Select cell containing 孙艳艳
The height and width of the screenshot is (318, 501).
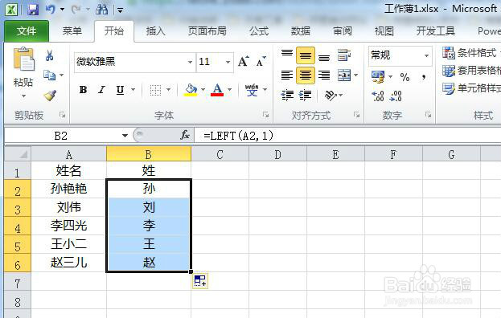click(68, 189)
